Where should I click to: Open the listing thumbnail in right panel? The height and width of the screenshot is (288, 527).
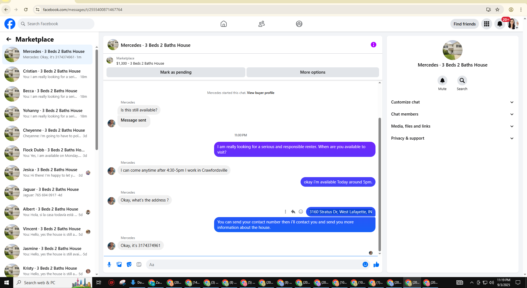click(x=452, y=50)
